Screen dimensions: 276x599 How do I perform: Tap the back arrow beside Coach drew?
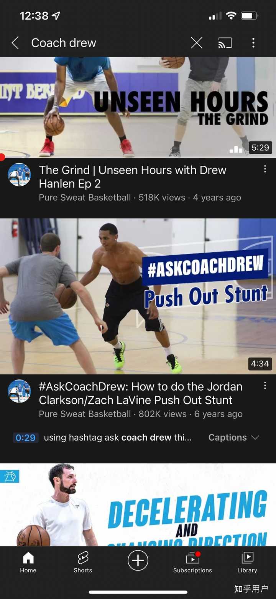coord(15,43)
